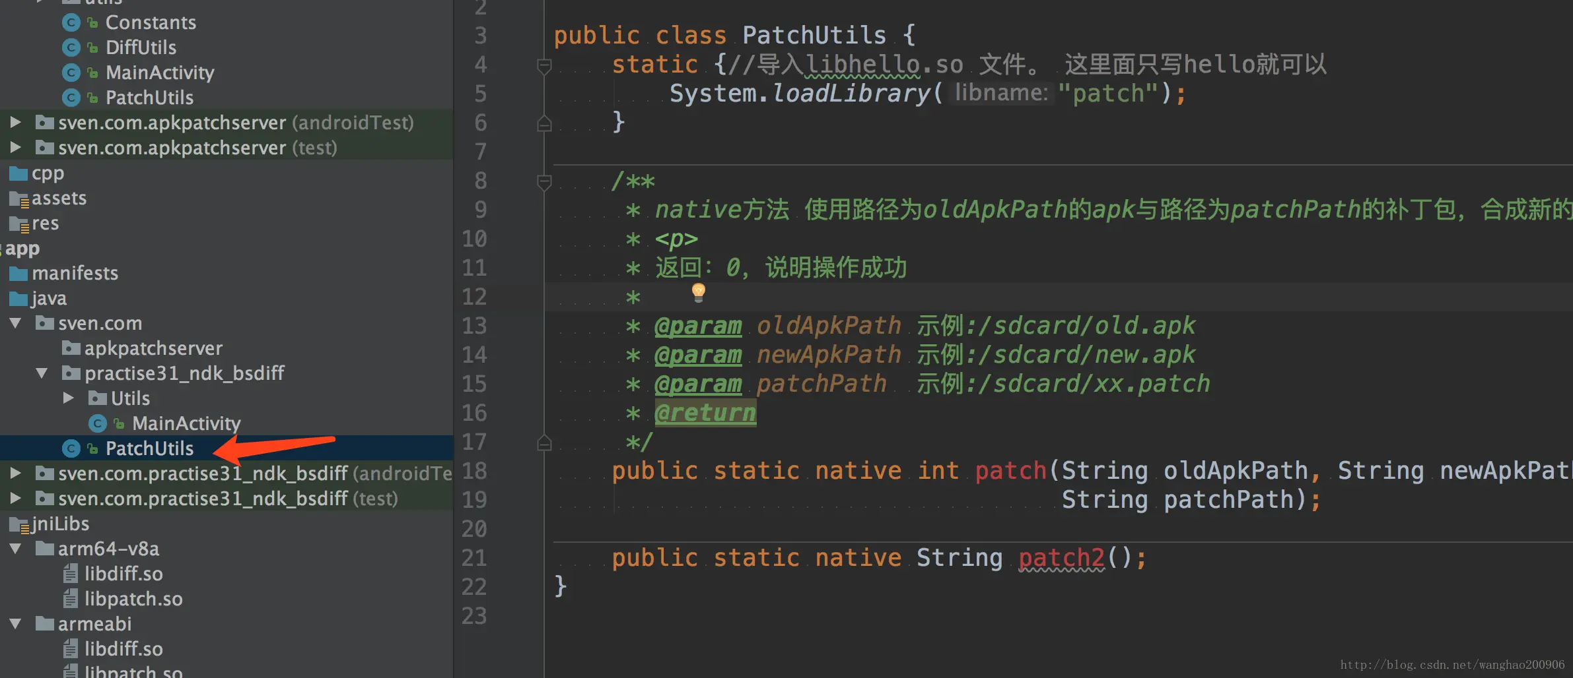Collapse the armeabi folder
Viewport: 1573px width, 678px height.
pos(16,624)
